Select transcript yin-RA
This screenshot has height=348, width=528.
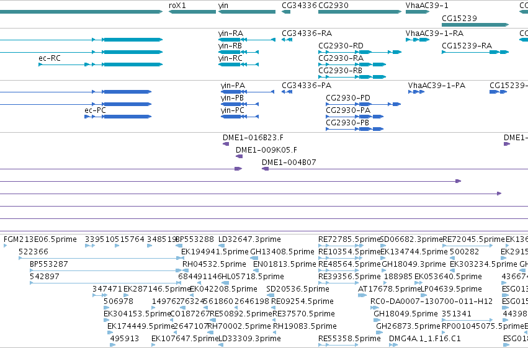tap(247, 40)
